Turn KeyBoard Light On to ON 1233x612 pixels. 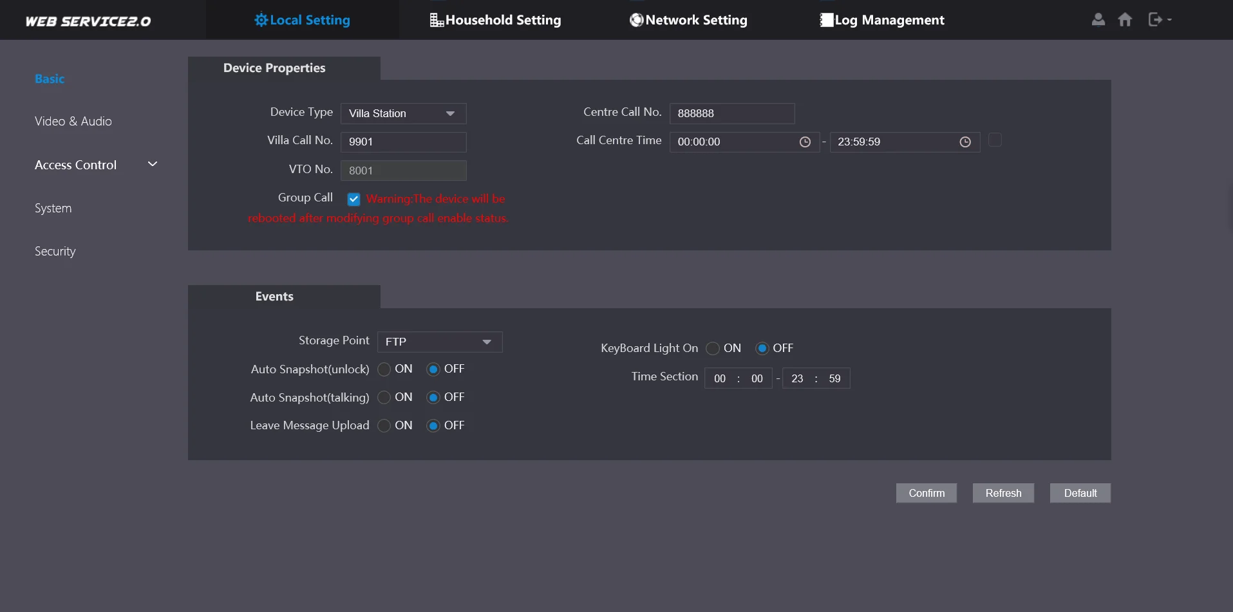click(713, 349)
